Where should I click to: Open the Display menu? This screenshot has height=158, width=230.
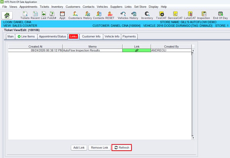click(153, 7)
